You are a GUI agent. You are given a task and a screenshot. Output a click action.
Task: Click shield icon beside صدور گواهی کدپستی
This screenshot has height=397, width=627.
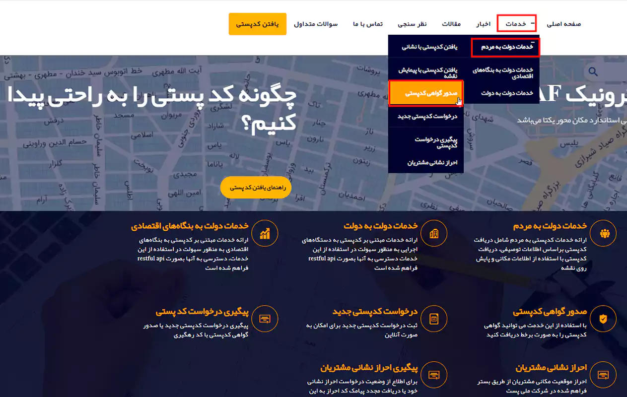(x=604, y=319)
